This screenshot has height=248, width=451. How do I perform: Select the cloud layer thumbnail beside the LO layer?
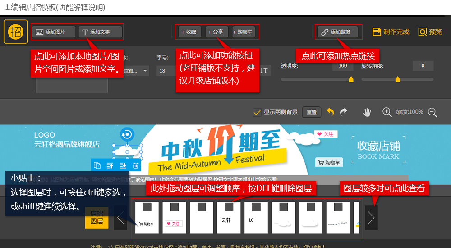pyautogui.click(x=284, y=217)
